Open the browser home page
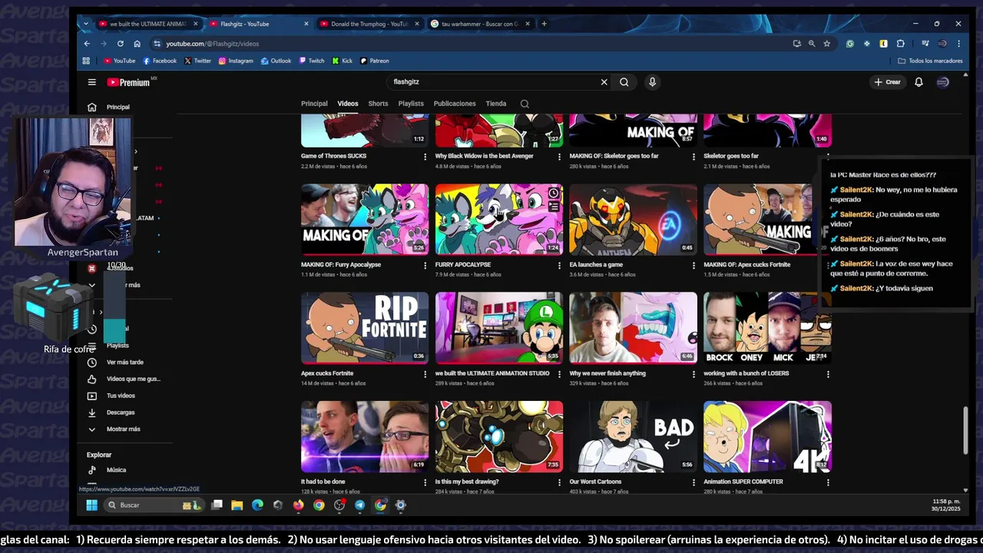983x553 pixels. (x=137, y=44)
